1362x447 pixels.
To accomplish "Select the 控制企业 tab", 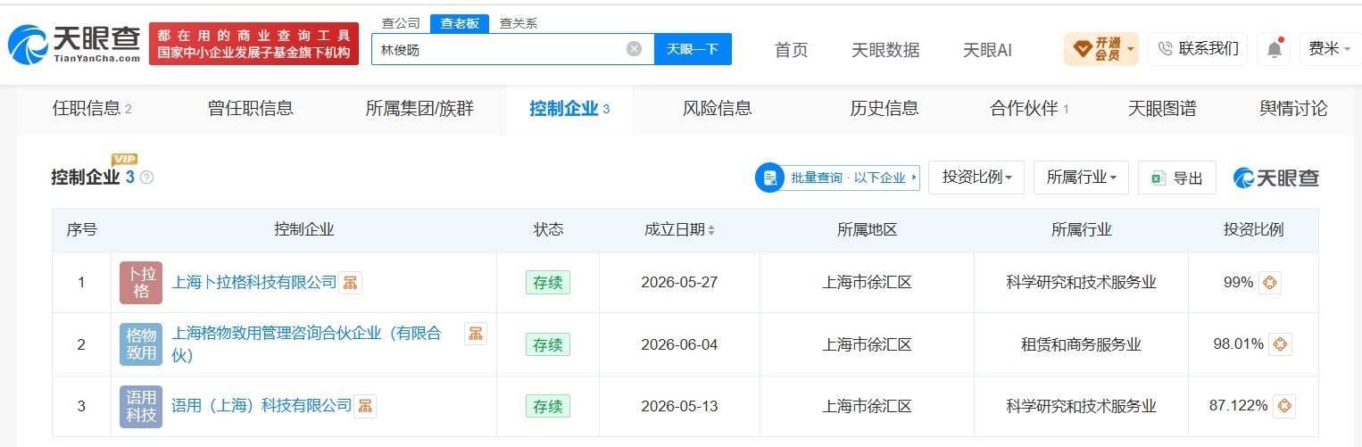I will (x=569, y=109).
